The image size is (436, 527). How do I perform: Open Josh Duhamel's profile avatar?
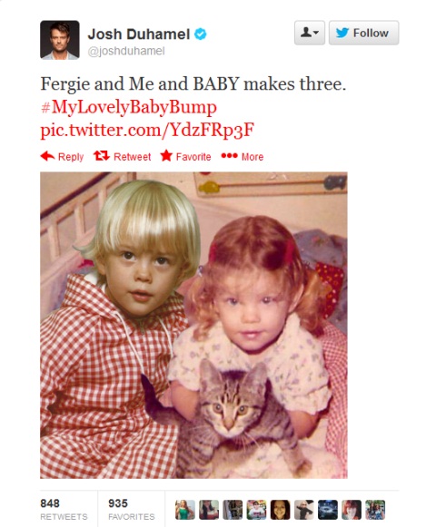[60, 40]
